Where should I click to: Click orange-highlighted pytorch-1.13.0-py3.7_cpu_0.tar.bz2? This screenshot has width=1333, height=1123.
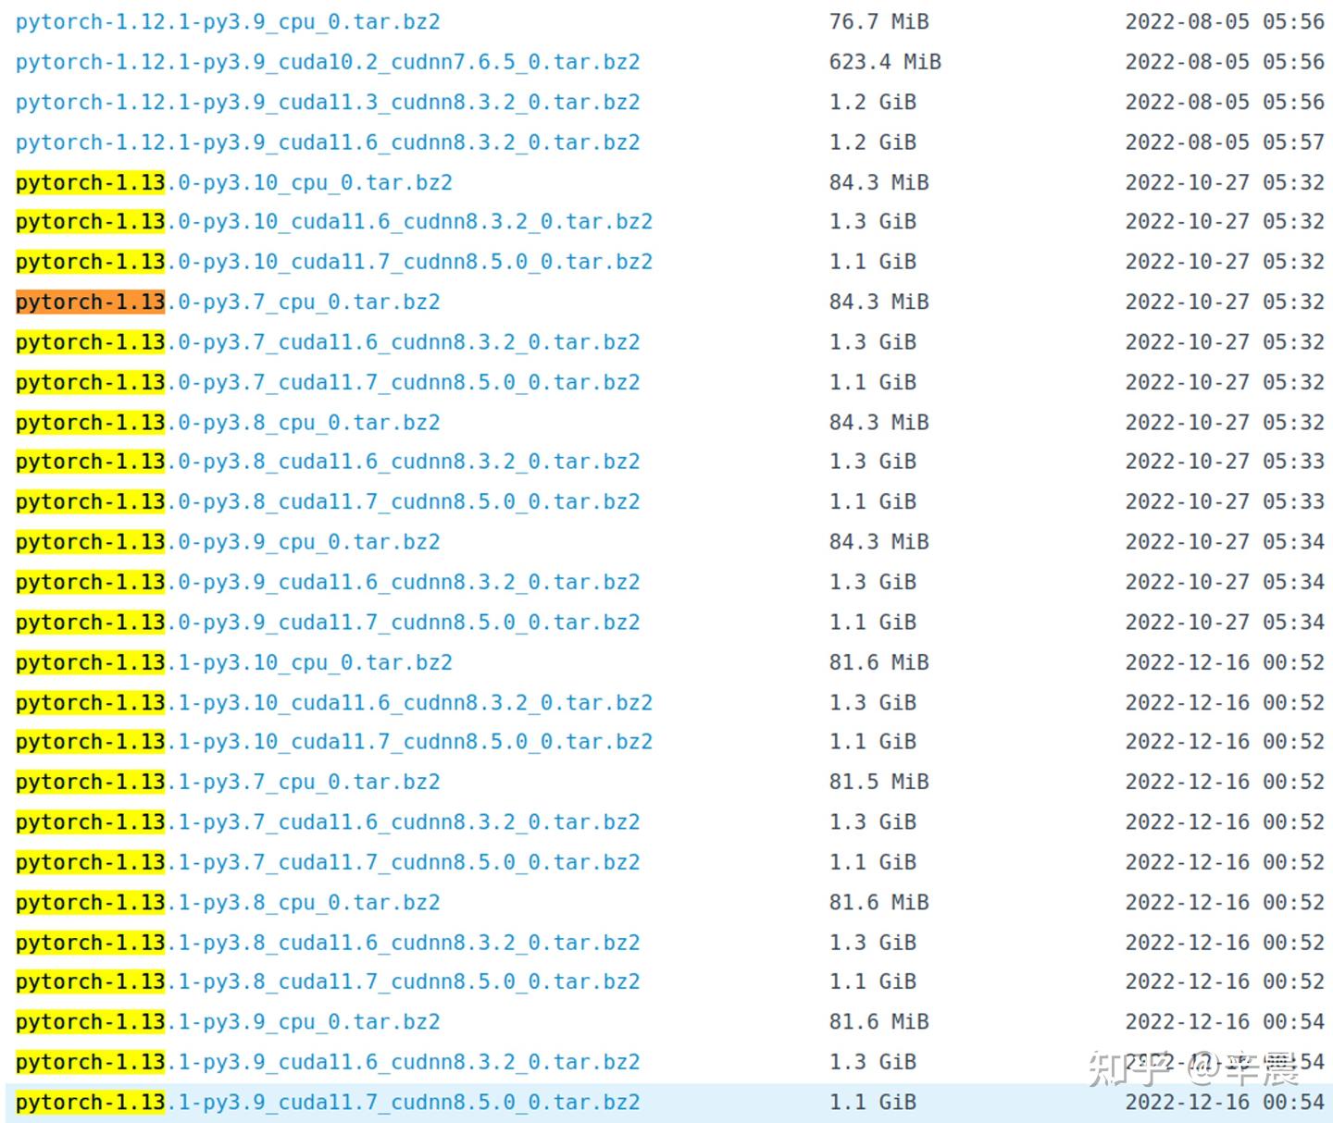[228, 302]
